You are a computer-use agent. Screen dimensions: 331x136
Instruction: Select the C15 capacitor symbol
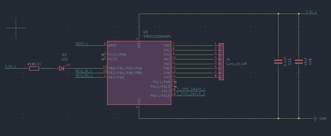click(278, 62)
